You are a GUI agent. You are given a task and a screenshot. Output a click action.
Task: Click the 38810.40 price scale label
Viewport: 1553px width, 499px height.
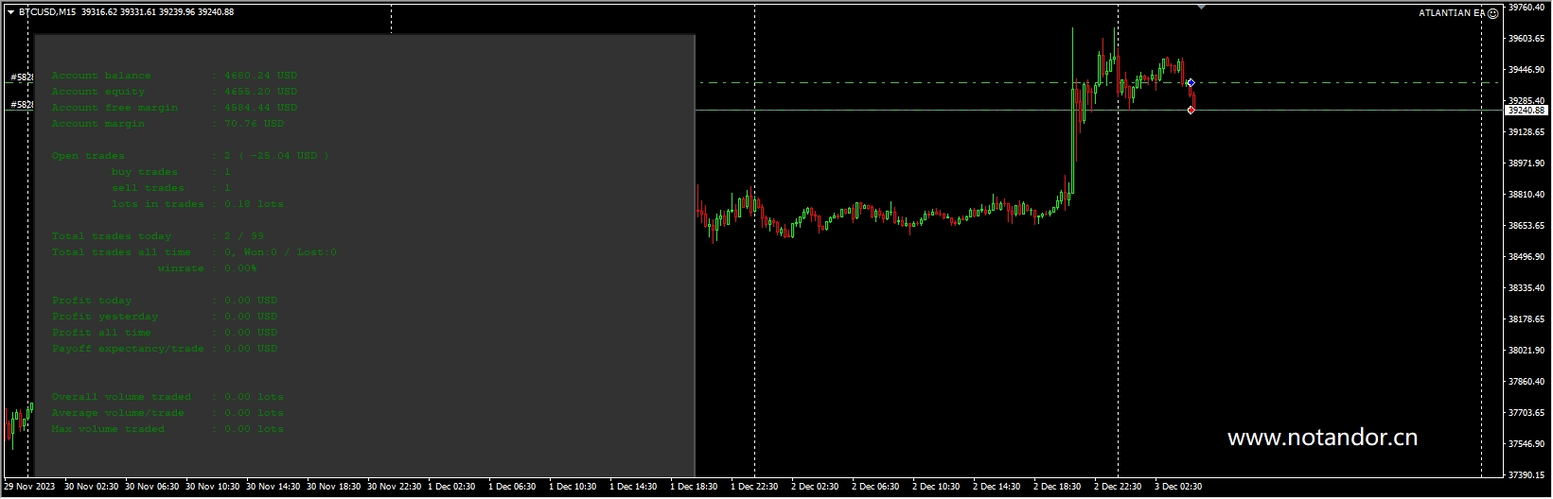pyautogui.click(x=1526, y=195)
